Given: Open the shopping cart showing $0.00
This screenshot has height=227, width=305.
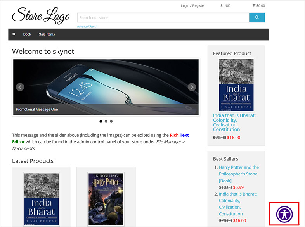Looking at the screenshot, I should point(258,6).
